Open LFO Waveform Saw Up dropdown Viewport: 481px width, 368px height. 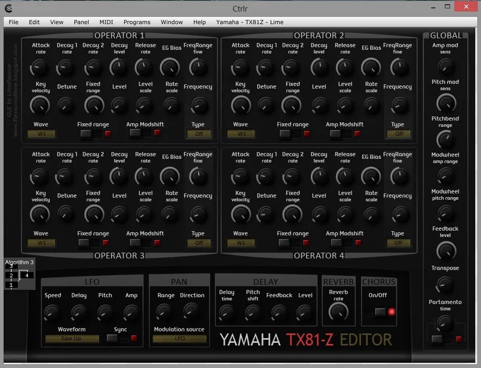(x=72, y=338)
